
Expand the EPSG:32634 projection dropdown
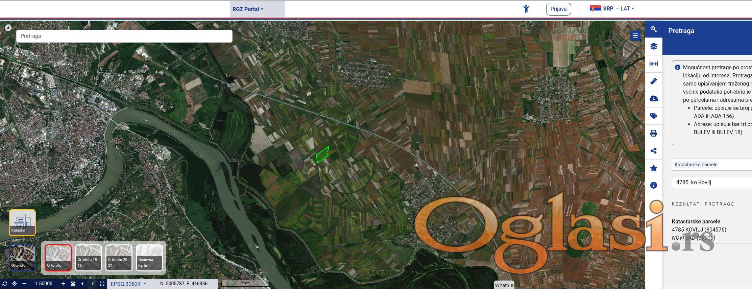point(128,284)
